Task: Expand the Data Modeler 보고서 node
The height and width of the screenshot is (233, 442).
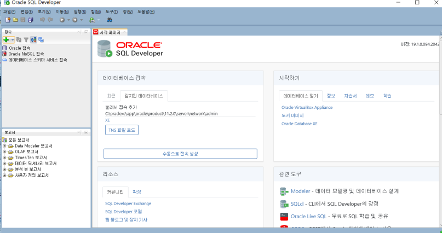Action: pos(4,146)
